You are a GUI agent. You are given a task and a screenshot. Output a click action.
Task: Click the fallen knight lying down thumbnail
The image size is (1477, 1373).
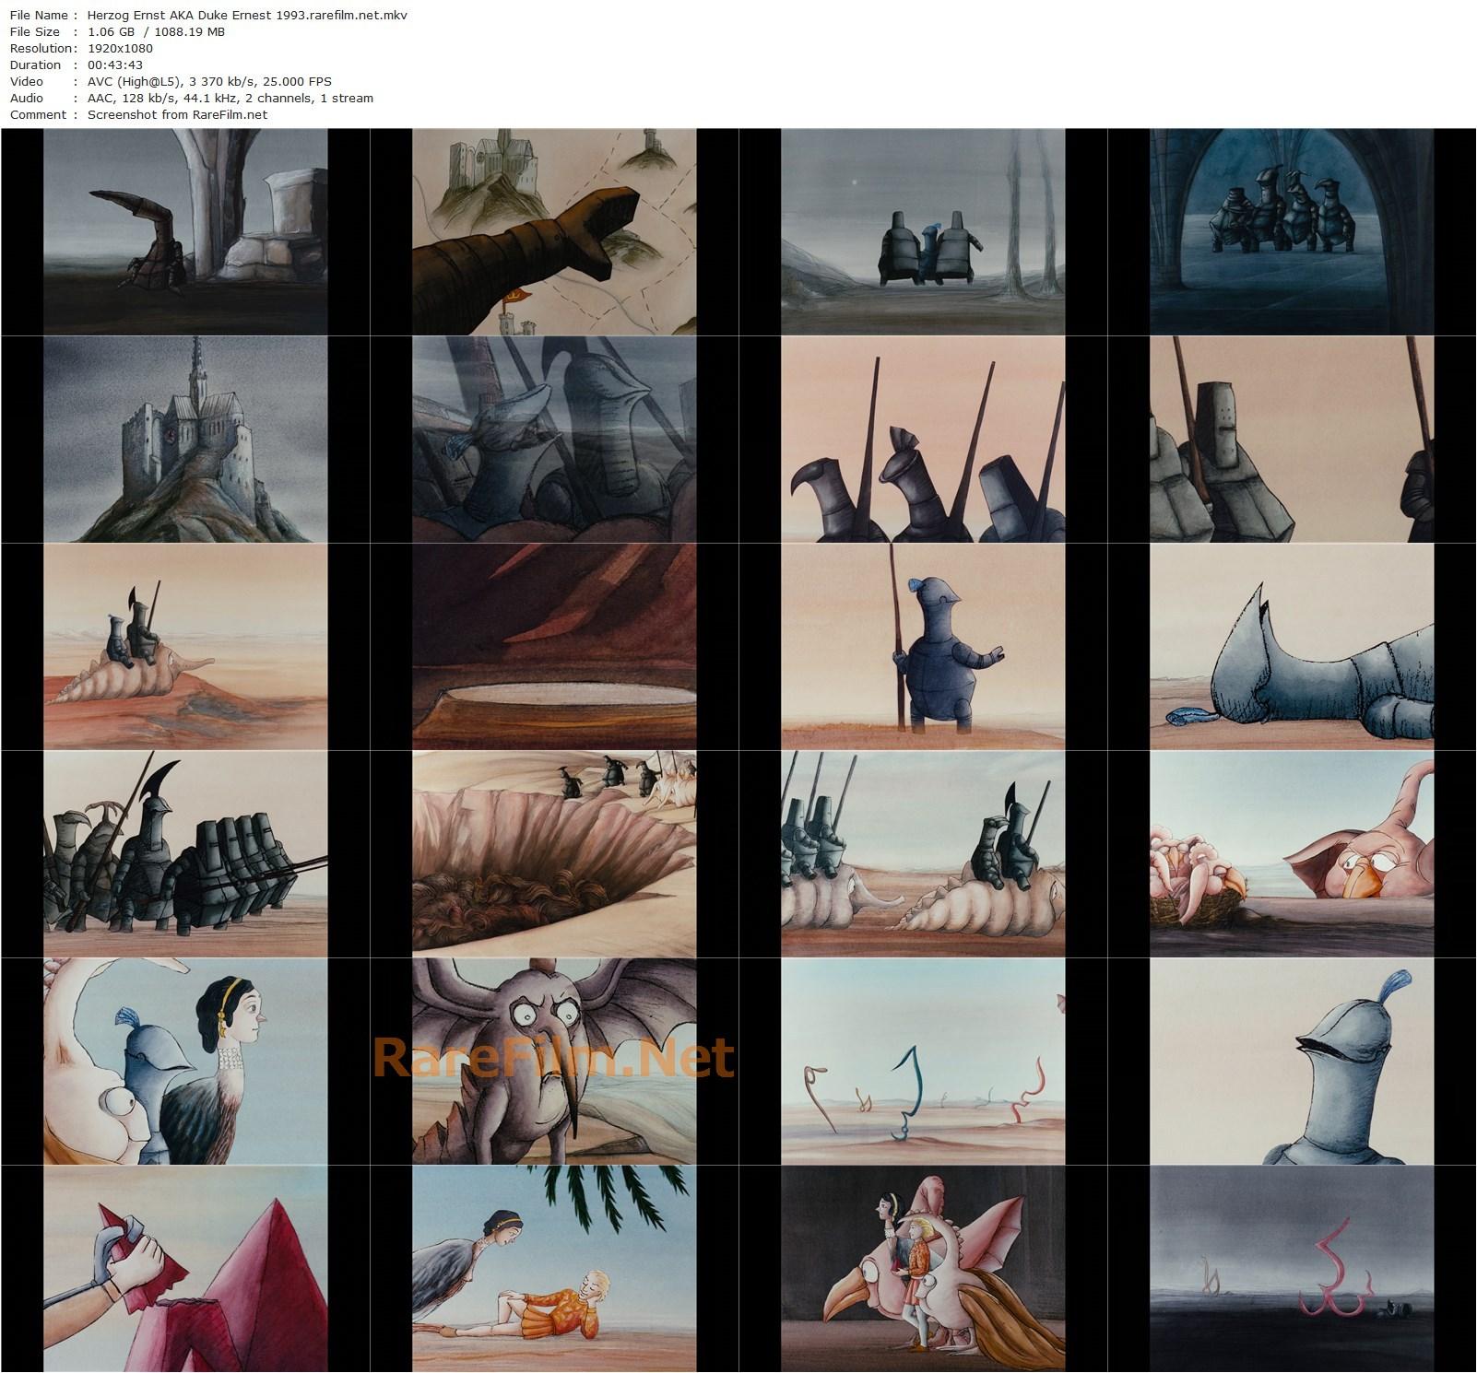pos(1292,646)
